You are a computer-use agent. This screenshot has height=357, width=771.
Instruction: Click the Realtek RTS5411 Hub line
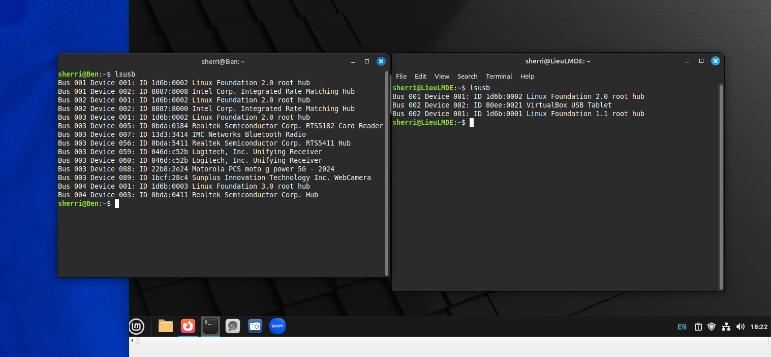[204, 143]
